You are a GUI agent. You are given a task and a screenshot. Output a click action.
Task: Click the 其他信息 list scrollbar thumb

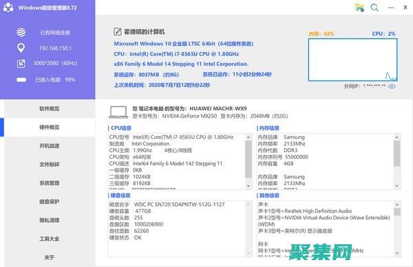click(x=397, y=212)
